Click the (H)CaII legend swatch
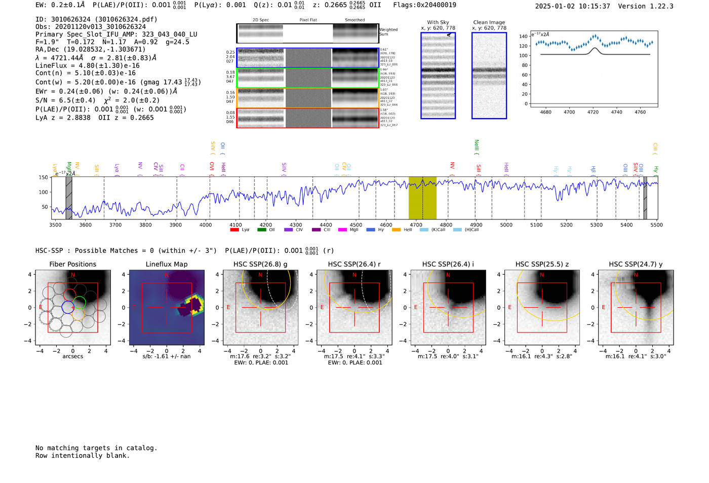Viewport: 709px width, 483px height. [457, 230]
